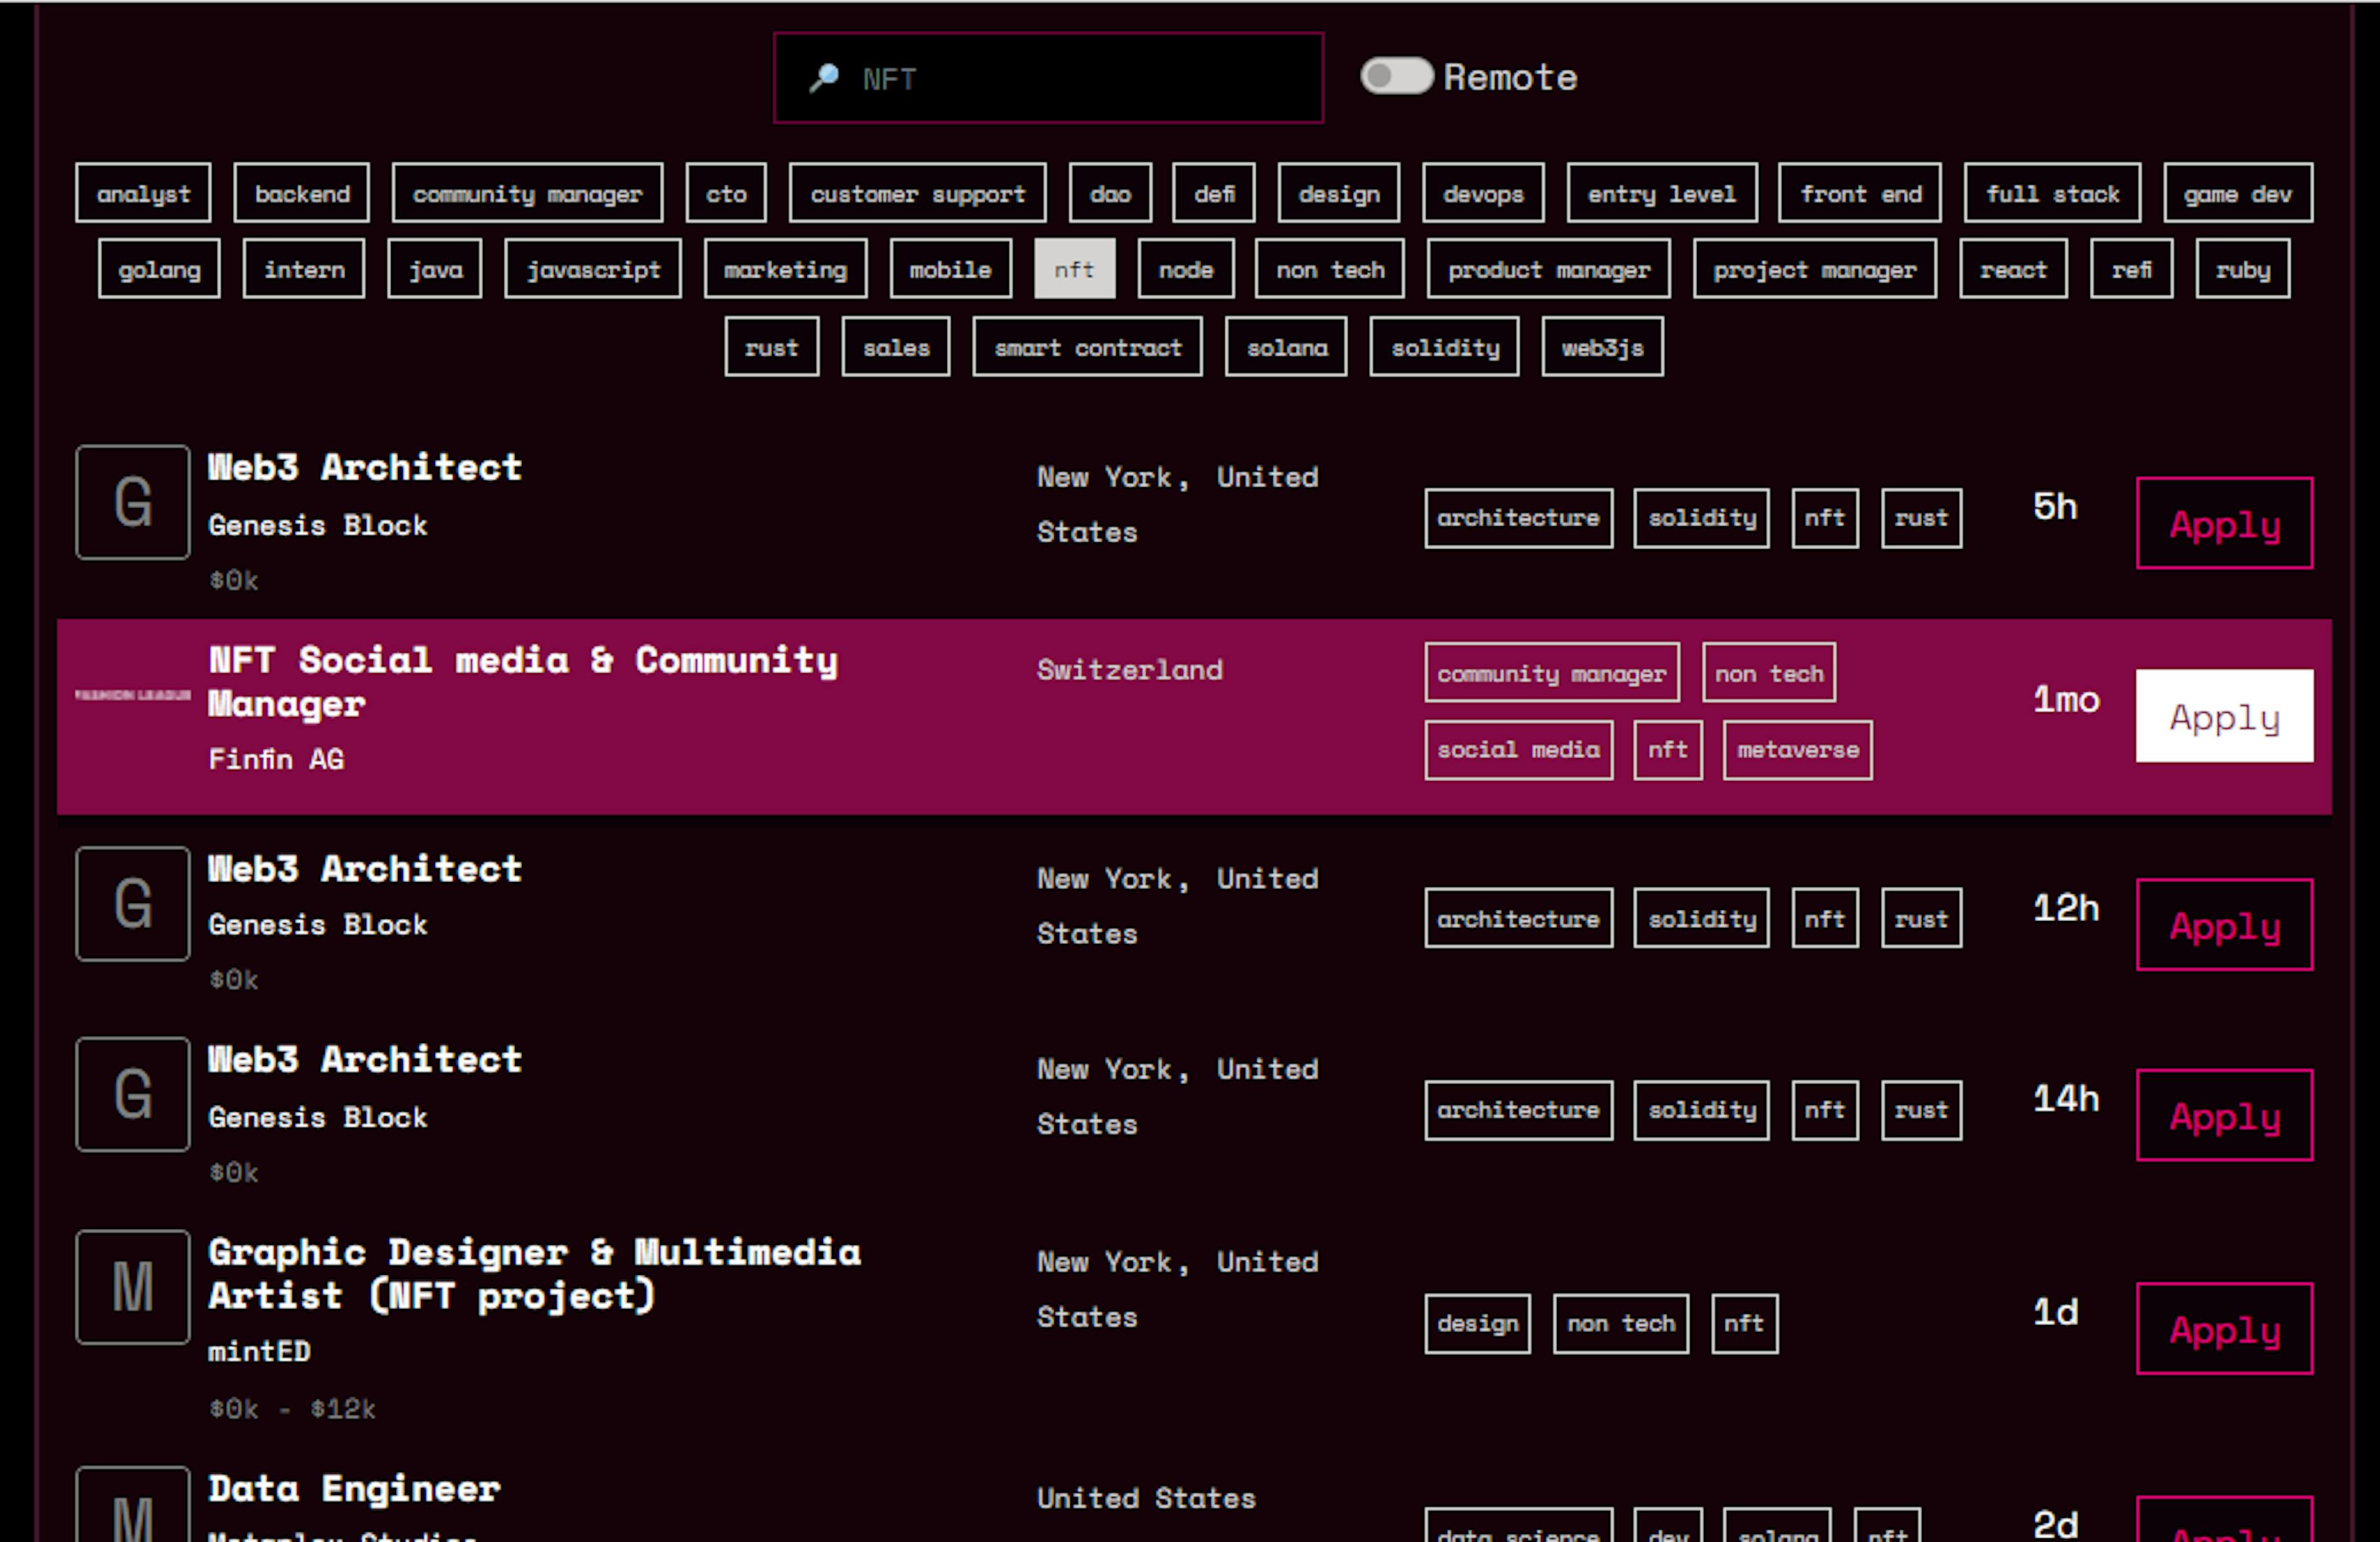Select solidity in the top filter list
Screen dimensions: 2380x1542
coord(1444,347)
